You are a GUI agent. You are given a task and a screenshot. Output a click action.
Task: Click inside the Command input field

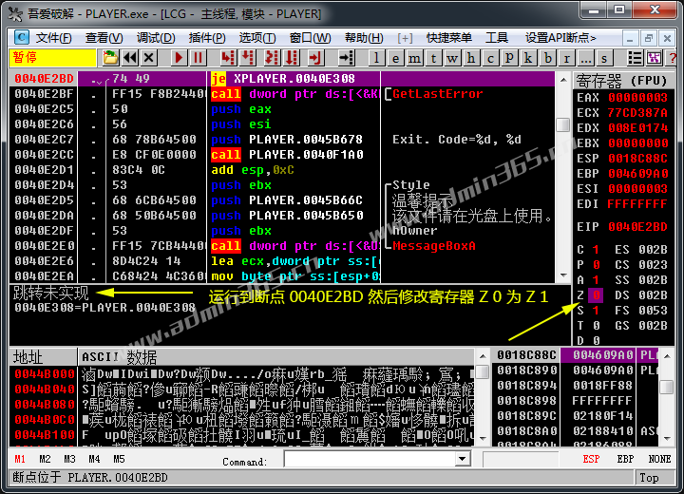pos(370,459)
